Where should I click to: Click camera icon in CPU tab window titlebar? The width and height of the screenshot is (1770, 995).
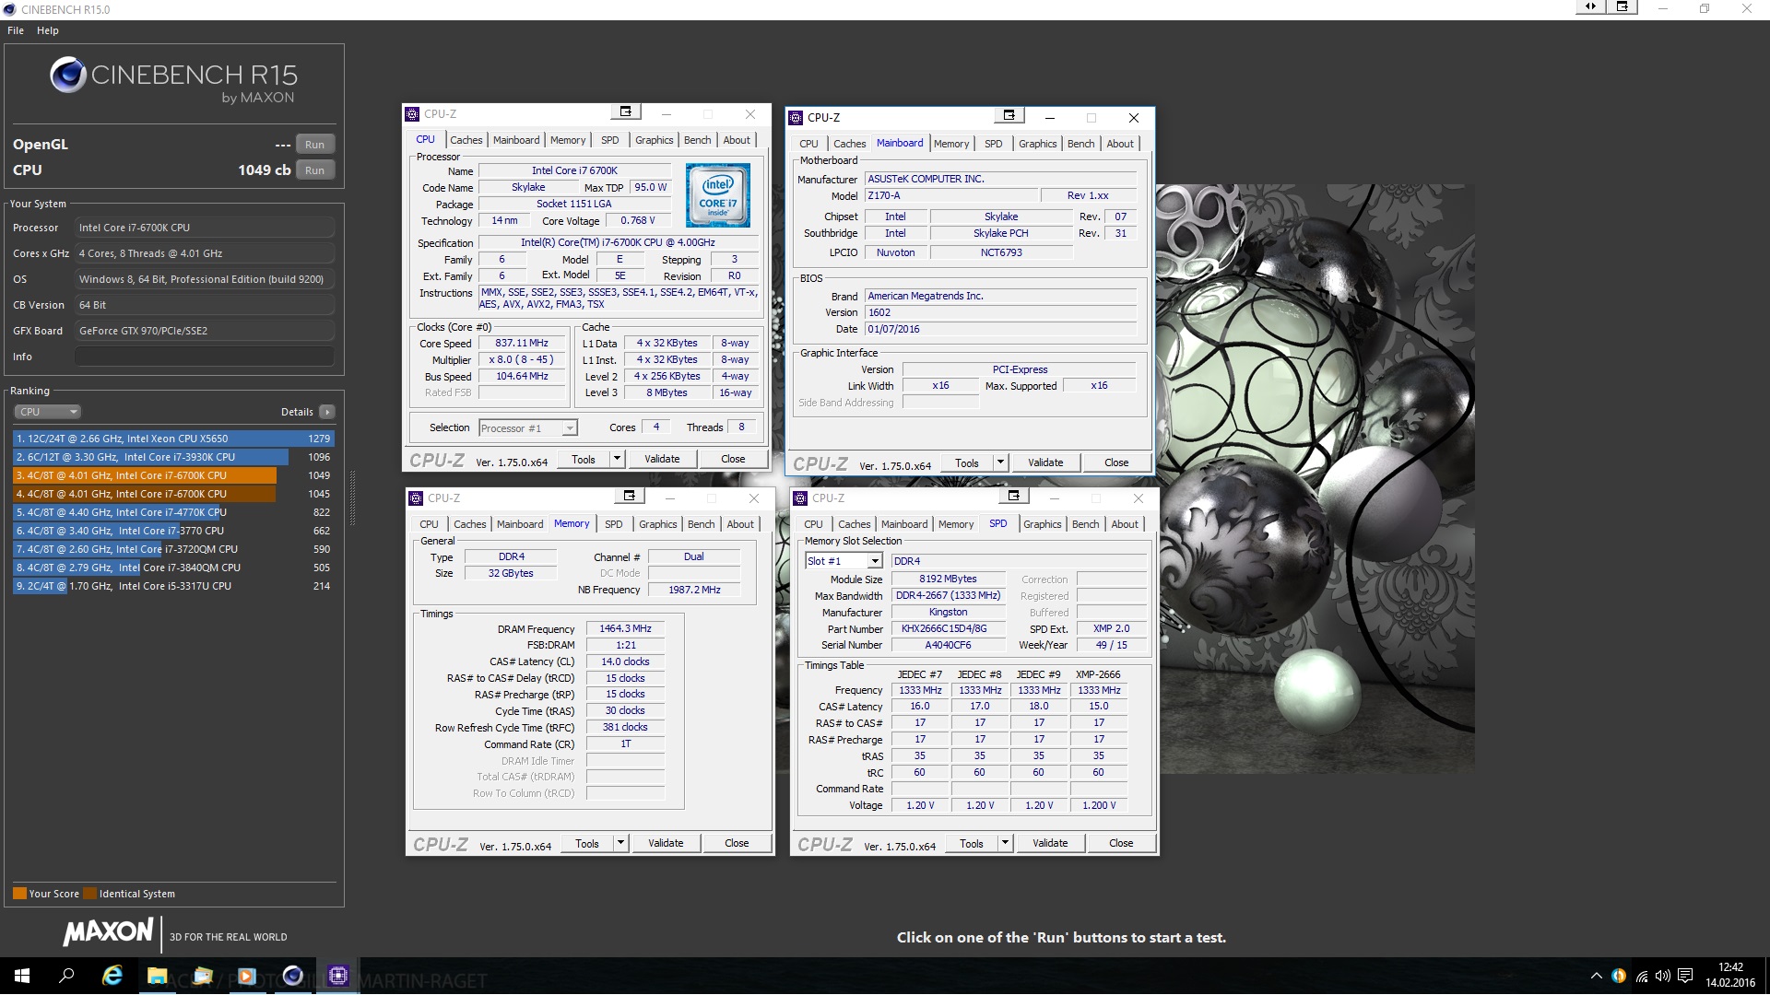[x=626, y=112]
